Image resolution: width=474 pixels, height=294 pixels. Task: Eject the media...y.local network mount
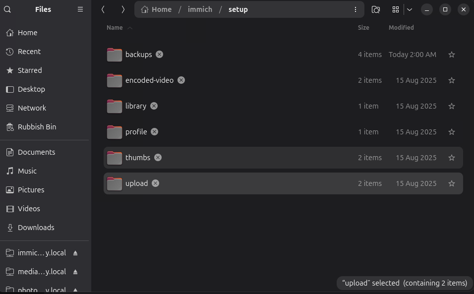[x=75, y=272]
